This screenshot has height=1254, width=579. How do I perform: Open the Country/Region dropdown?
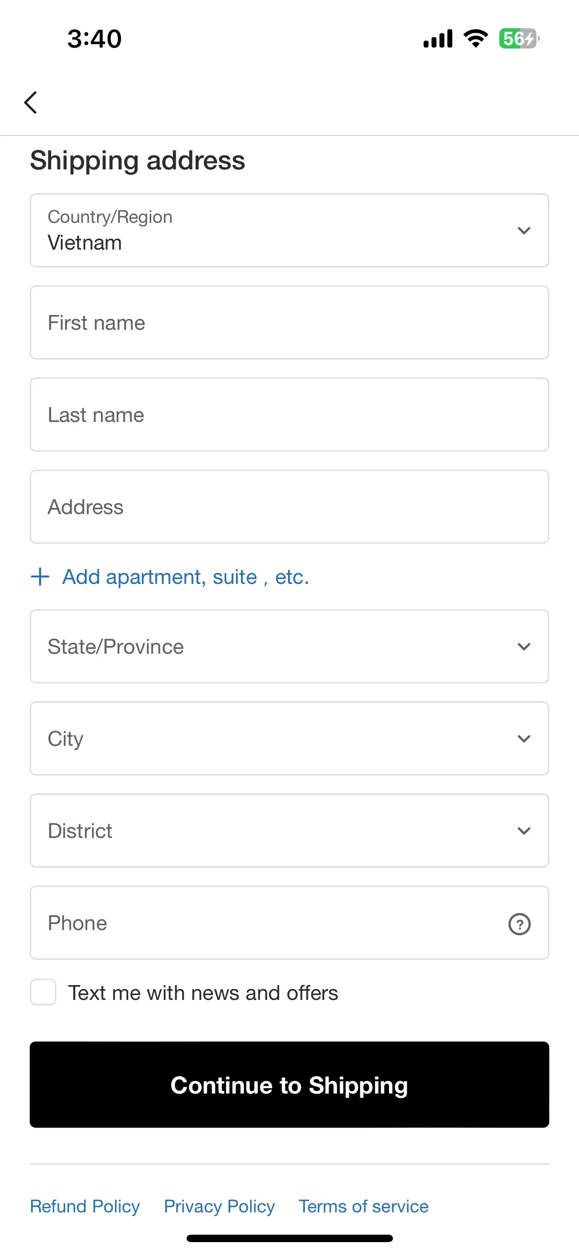[x=289, y=230]
